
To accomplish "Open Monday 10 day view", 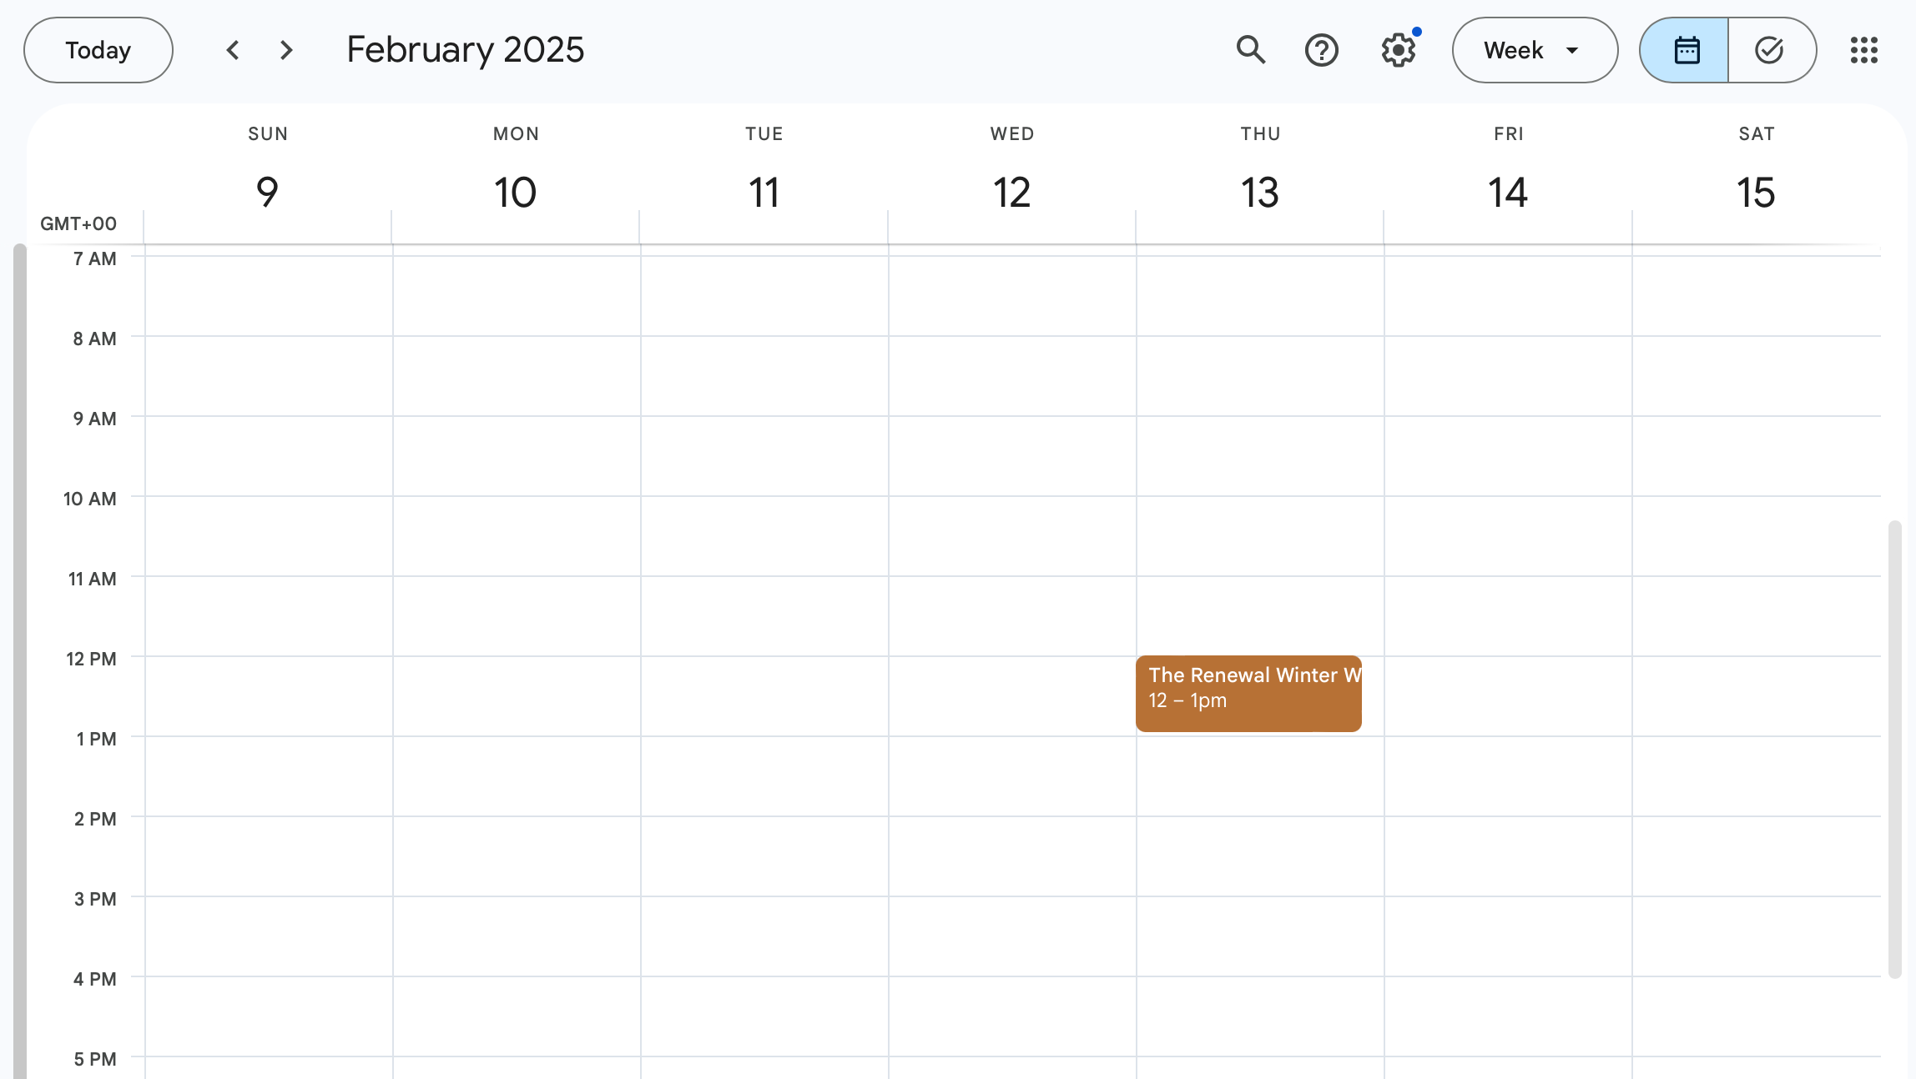I will point(515,192).
